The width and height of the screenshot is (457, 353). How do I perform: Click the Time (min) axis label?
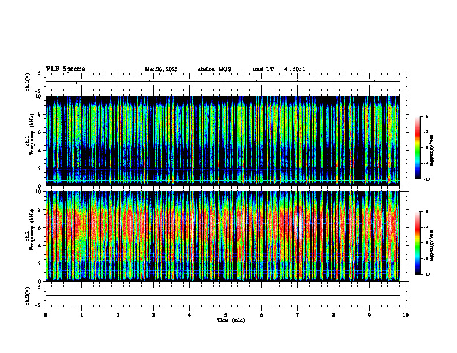tap(231, 320)
